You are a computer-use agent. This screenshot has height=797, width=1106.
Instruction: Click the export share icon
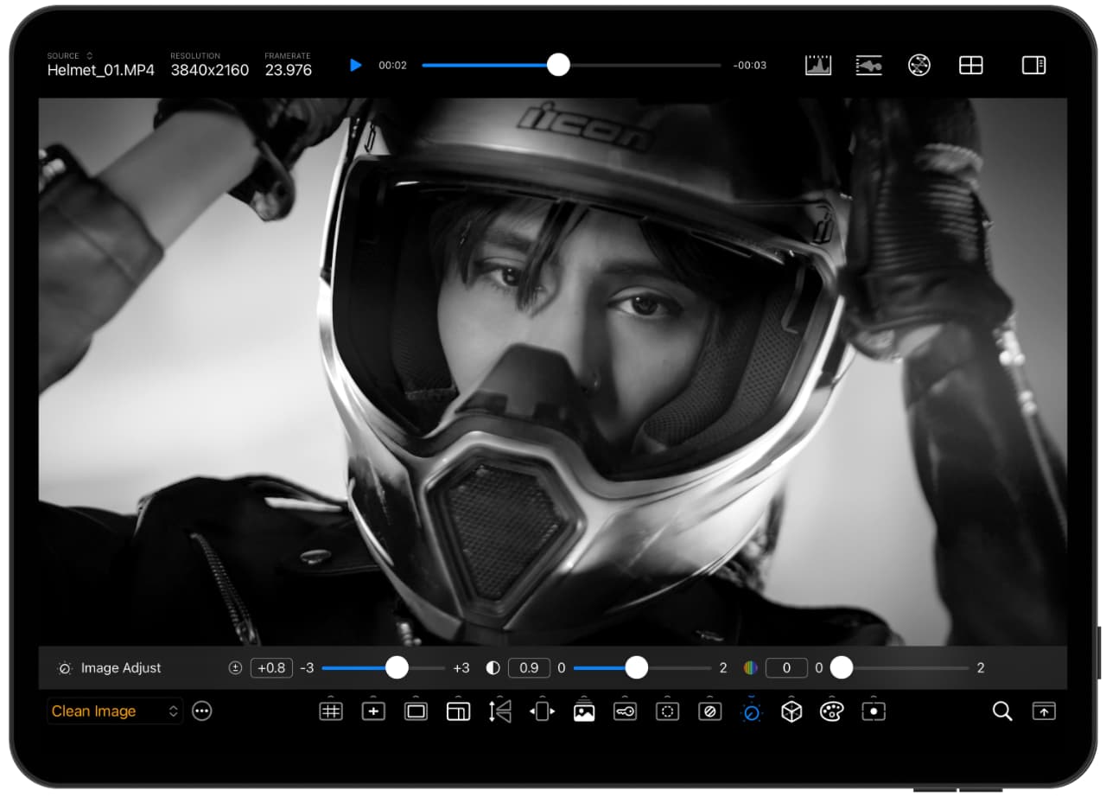1045,711
